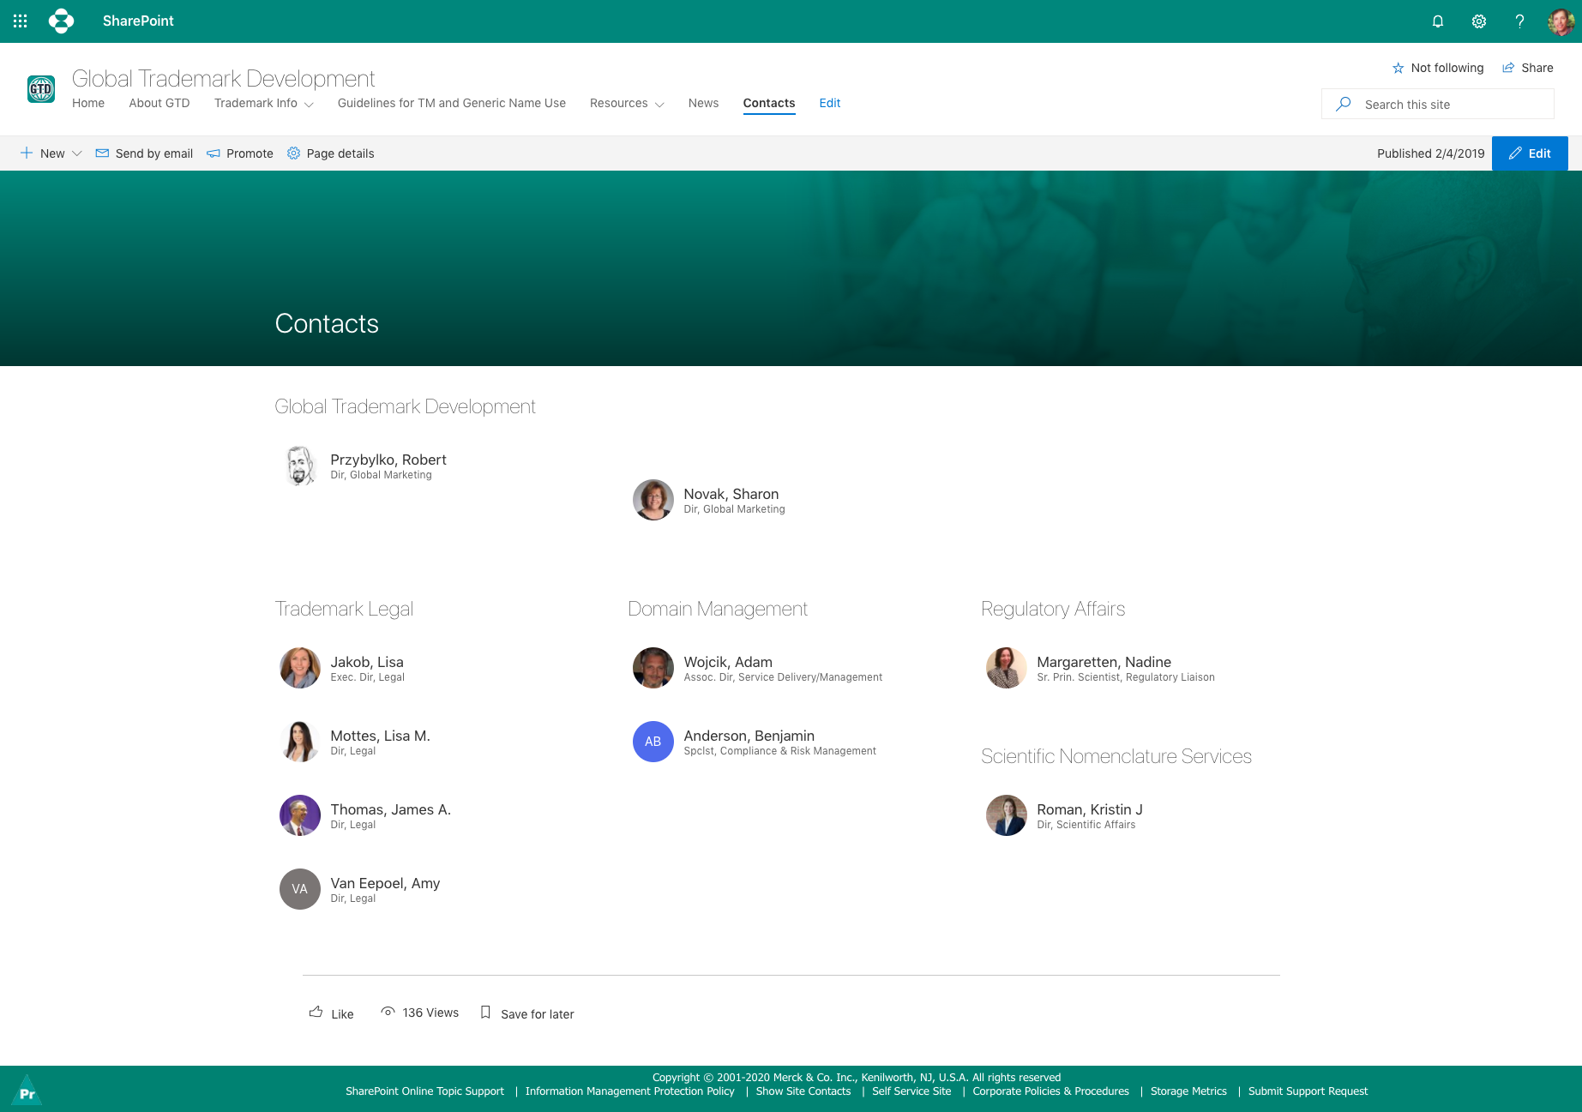Click Promote in the command bar

tap(240, 153)
